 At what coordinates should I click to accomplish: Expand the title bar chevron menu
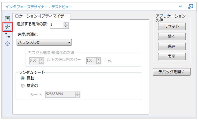[180, 6]
